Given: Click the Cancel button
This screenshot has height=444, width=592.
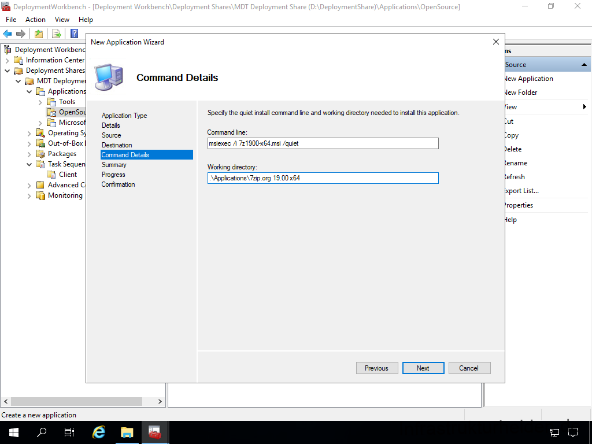Looking at the screenshot, I should pyautogui.click(x=469, y=368).
